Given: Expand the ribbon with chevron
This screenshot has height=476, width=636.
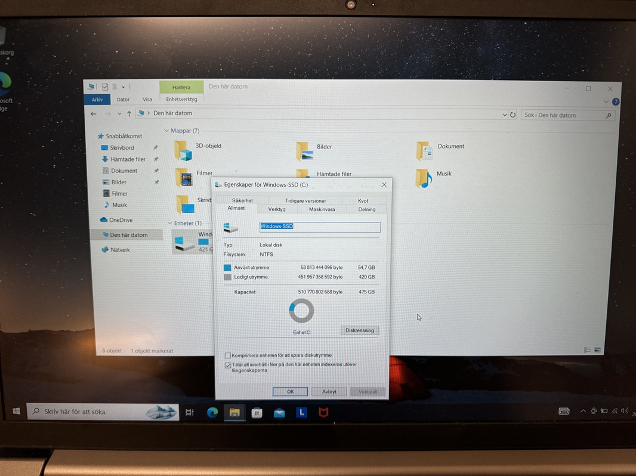Looking at the screenshot, I should pyautogui.click(x=606, y=102).
